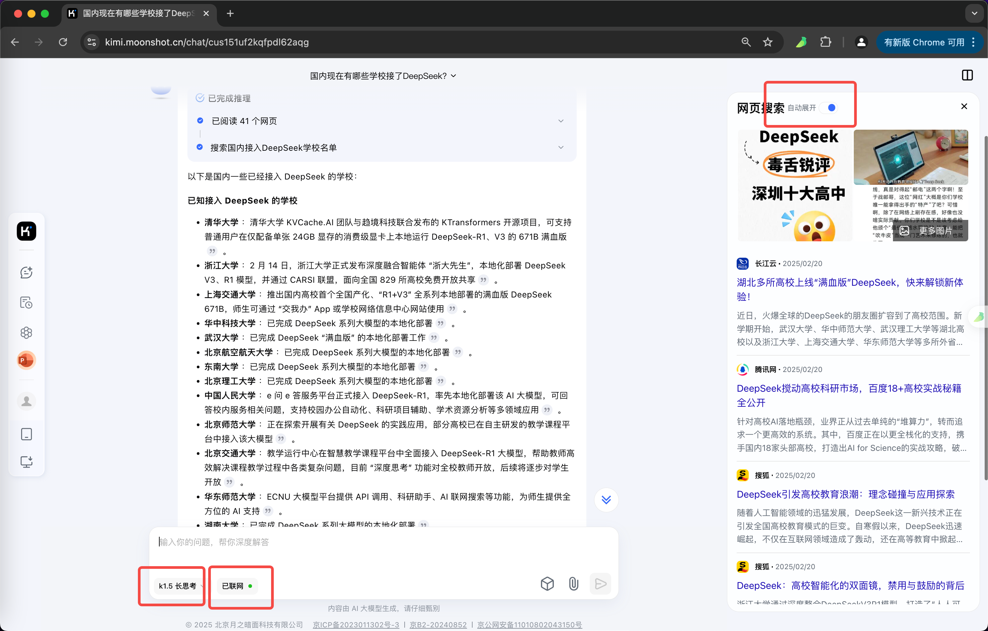Toggle the 已联网 internet search switch

point(238,586)
